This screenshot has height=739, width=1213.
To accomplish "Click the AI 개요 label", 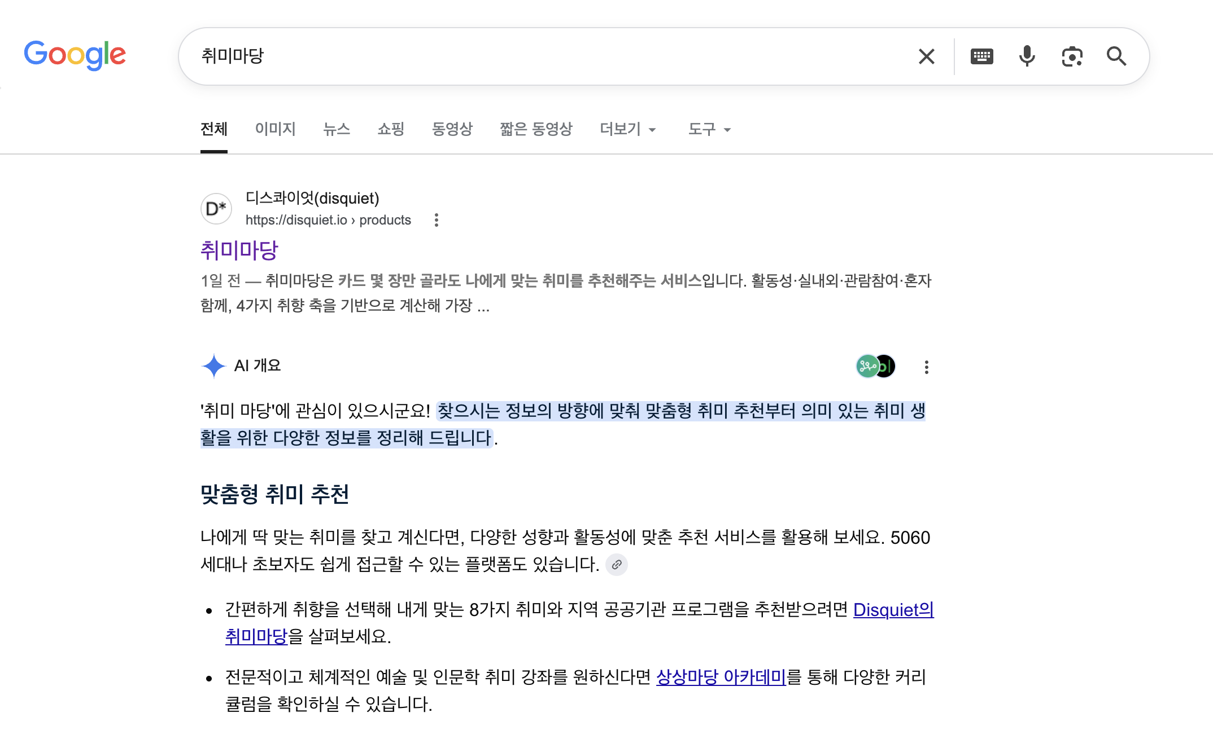I will (x=258, y=366).
